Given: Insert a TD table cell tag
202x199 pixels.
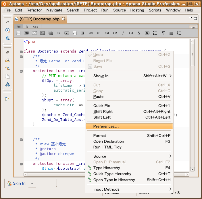Looking at the screenshot, I should pos(147,33).
